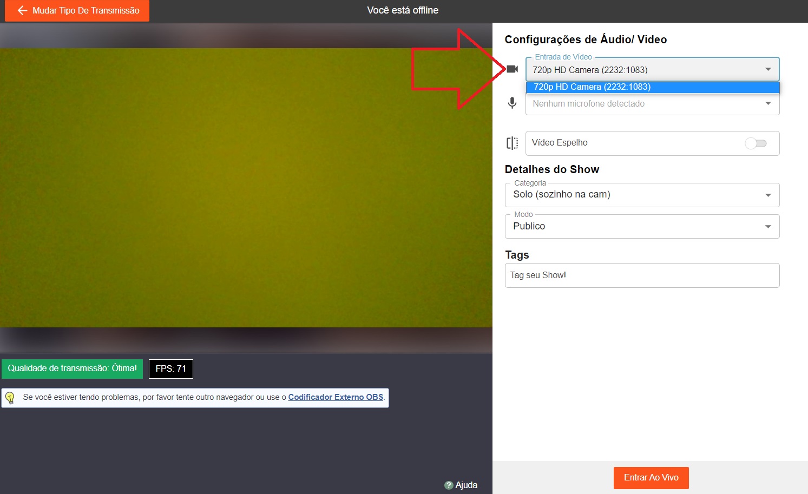Click the FPS counter indicator
The image size is (808, 494).
[171, 369]
